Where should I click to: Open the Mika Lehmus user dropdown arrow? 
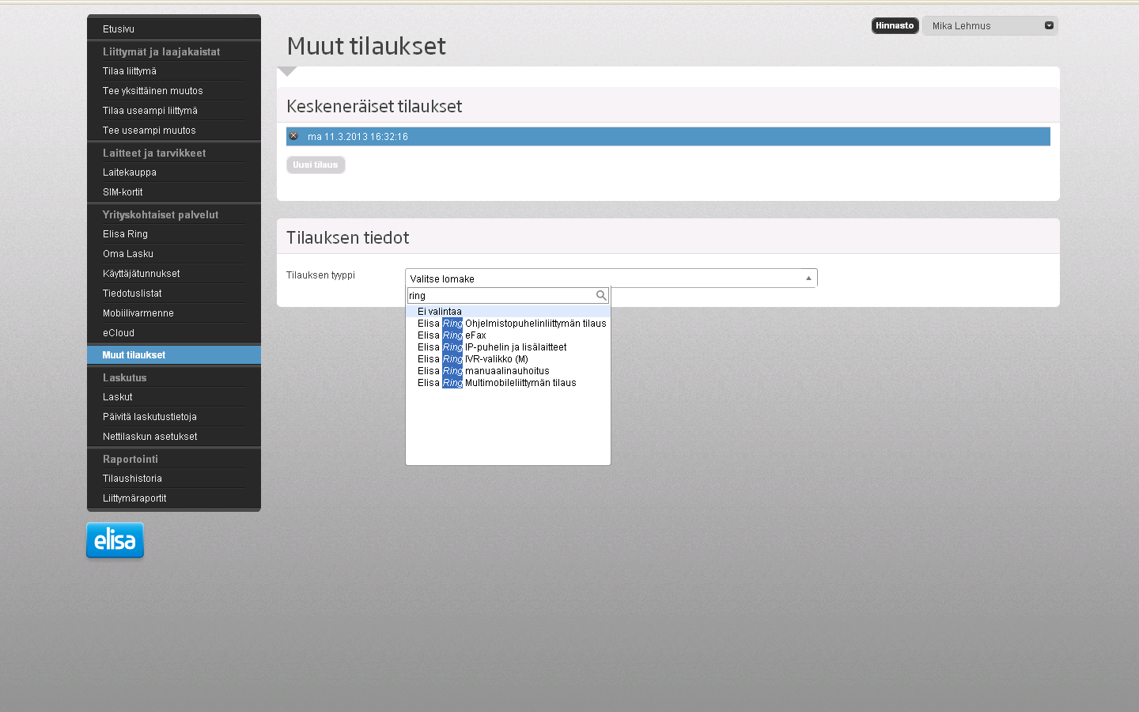pos(1049,25)
